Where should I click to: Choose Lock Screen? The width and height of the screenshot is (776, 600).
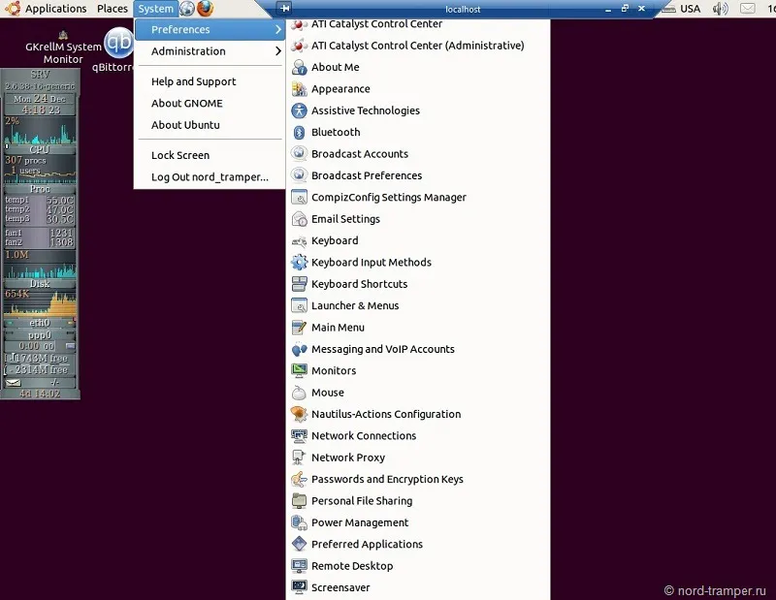tap(180, 155)
